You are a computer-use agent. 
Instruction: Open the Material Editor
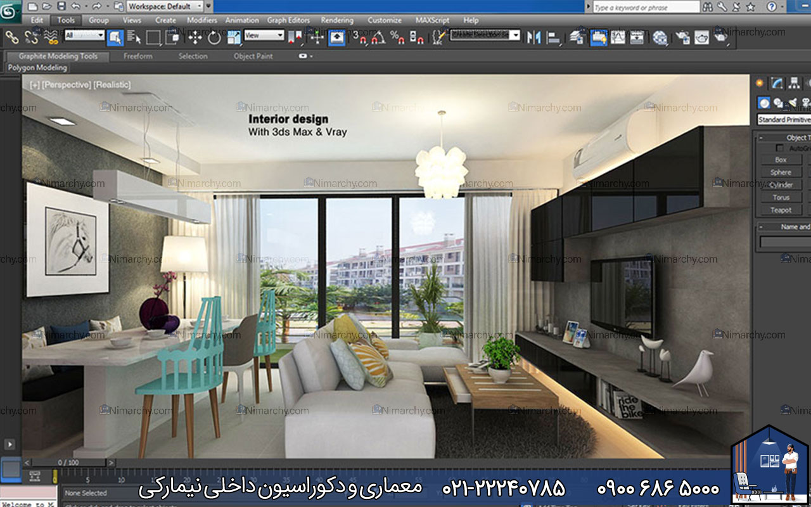click(660, 38)
